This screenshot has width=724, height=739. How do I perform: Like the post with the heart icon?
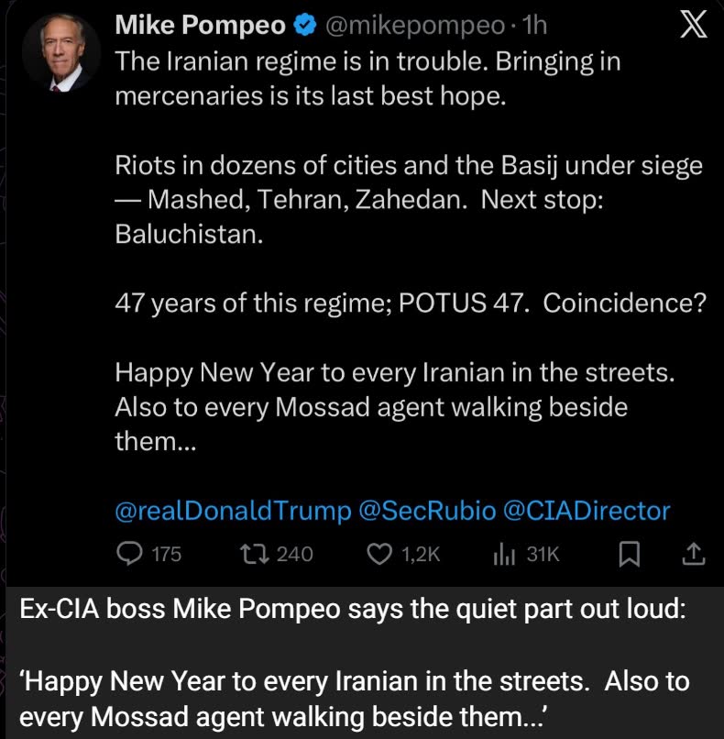(378, 554)
